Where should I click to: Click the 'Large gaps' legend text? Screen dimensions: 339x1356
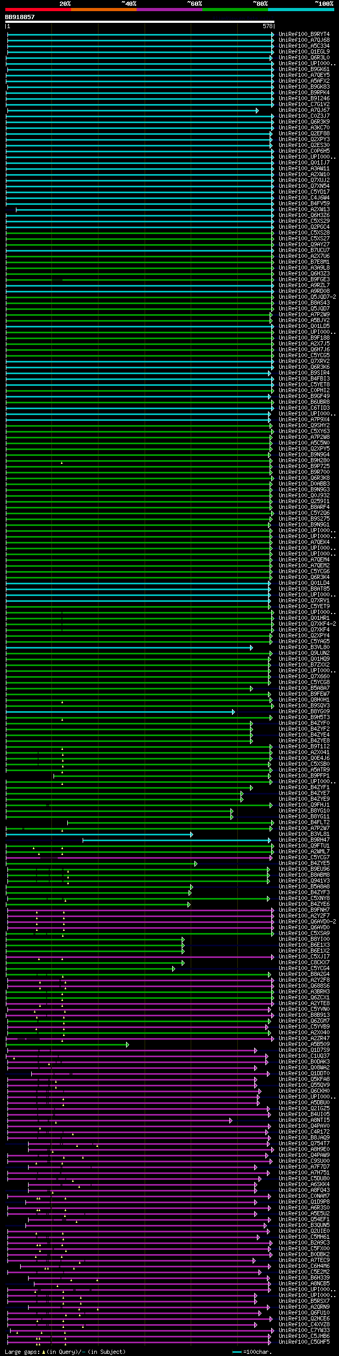pos(23,1352)
